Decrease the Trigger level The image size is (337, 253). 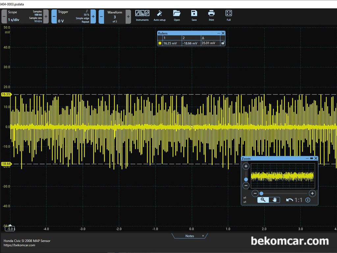coord(54,16)
